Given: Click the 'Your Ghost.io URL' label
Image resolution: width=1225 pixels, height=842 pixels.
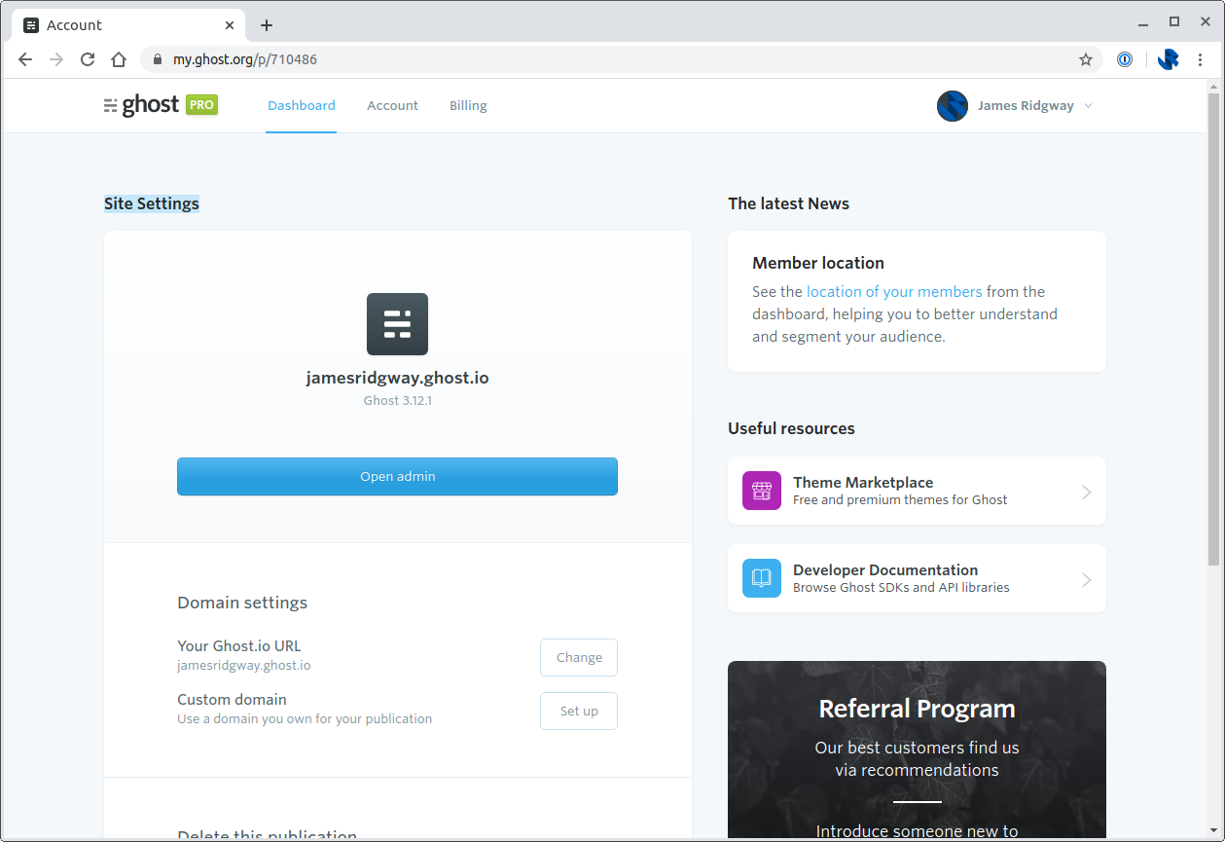Looking at the screenshot, I should 239,645.
